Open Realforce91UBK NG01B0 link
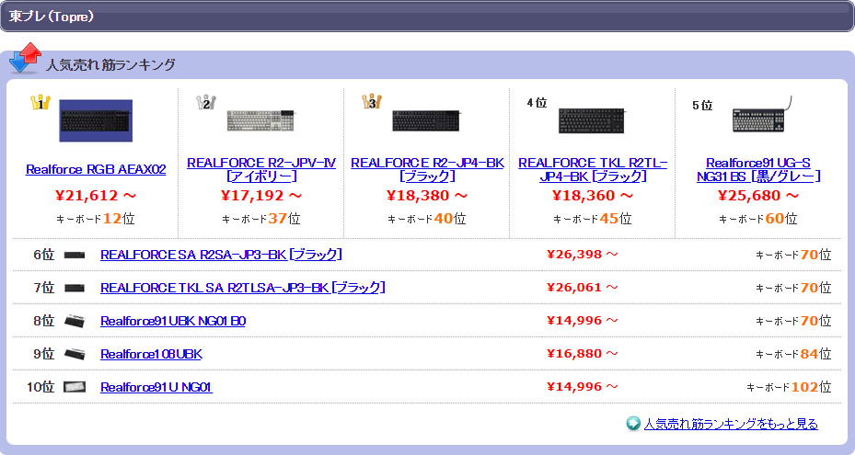The image size is (855, 455). pos(173,321)
